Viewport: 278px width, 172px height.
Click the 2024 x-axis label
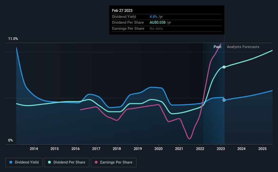pos(241,149)
